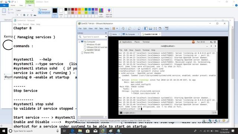The width and height of the screenshot is (238, 134).
Task: Click the Paint redo arrow icon
Action: 12,2
